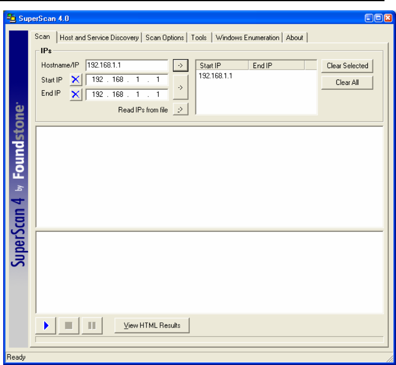Screen dimensions: 396x365
Task: Click the stop scan square button
Action: (69, 326)
